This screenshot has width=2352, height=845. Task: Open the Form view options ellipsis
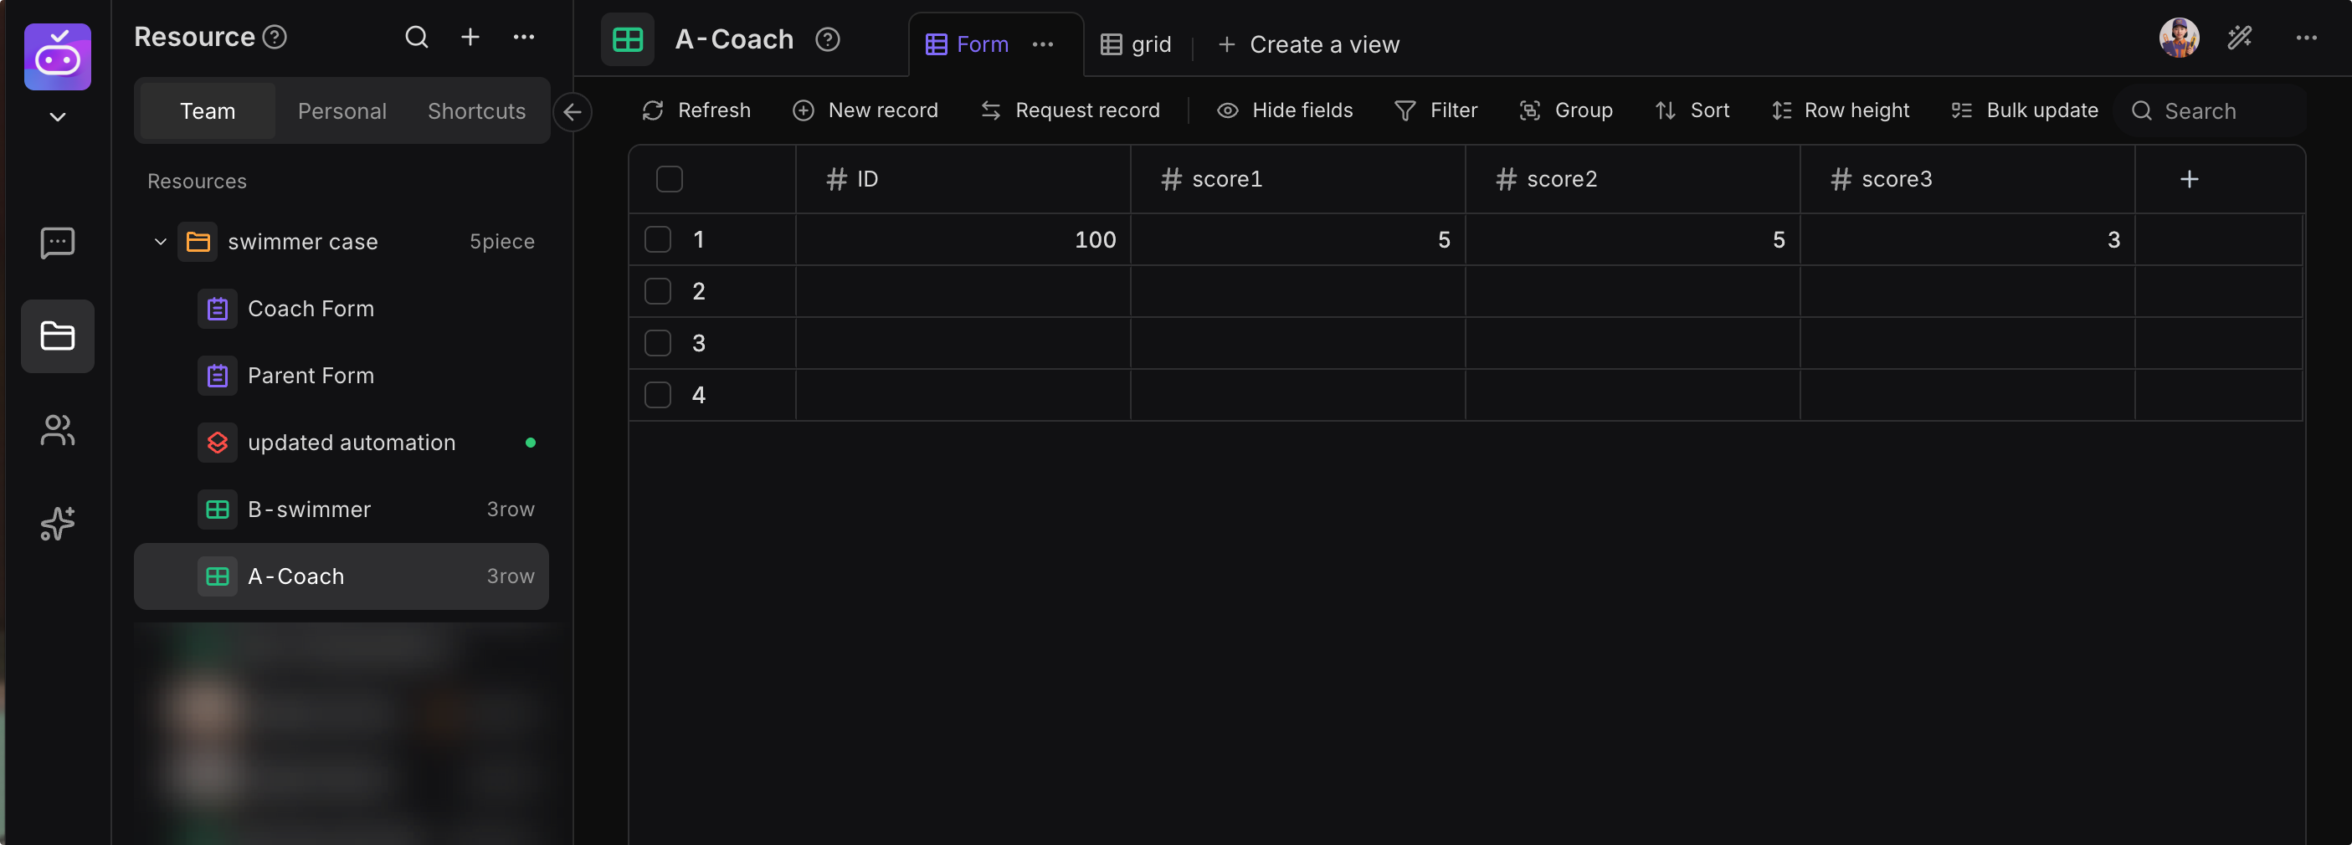tap(1043, 44)
